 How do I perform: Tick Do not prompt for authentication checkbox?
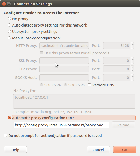point(5,135)
